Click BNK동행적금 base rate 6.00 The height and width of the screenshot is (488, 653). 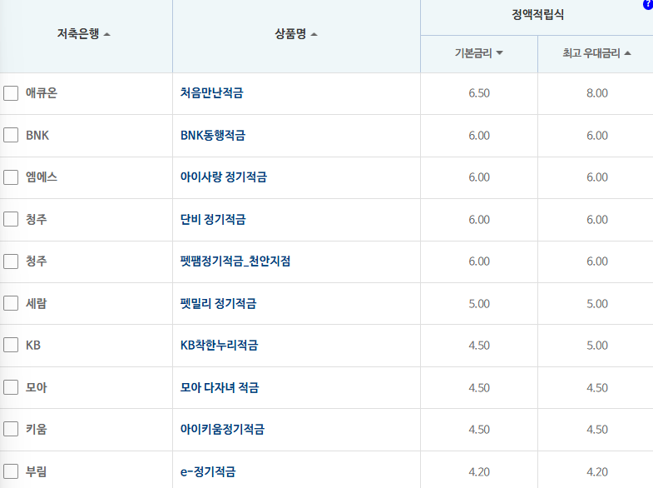(479, 136)
